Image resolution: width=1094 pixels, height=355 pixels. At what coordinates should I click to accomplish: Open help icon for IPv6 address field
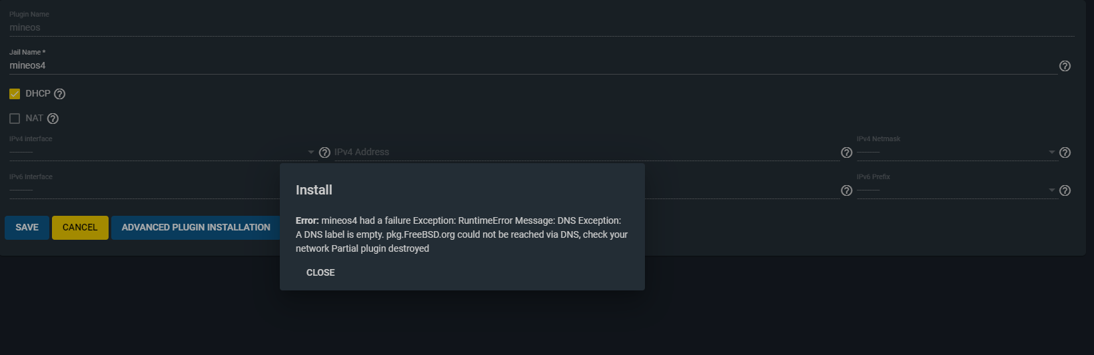click(846, 190)
